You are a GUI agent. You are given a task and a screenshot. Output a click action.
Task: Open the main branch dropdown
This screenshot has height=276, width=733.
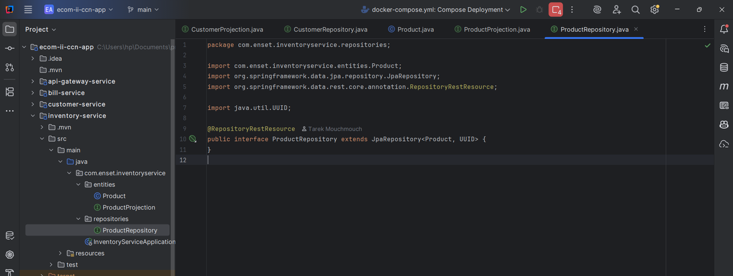[143, 10]
